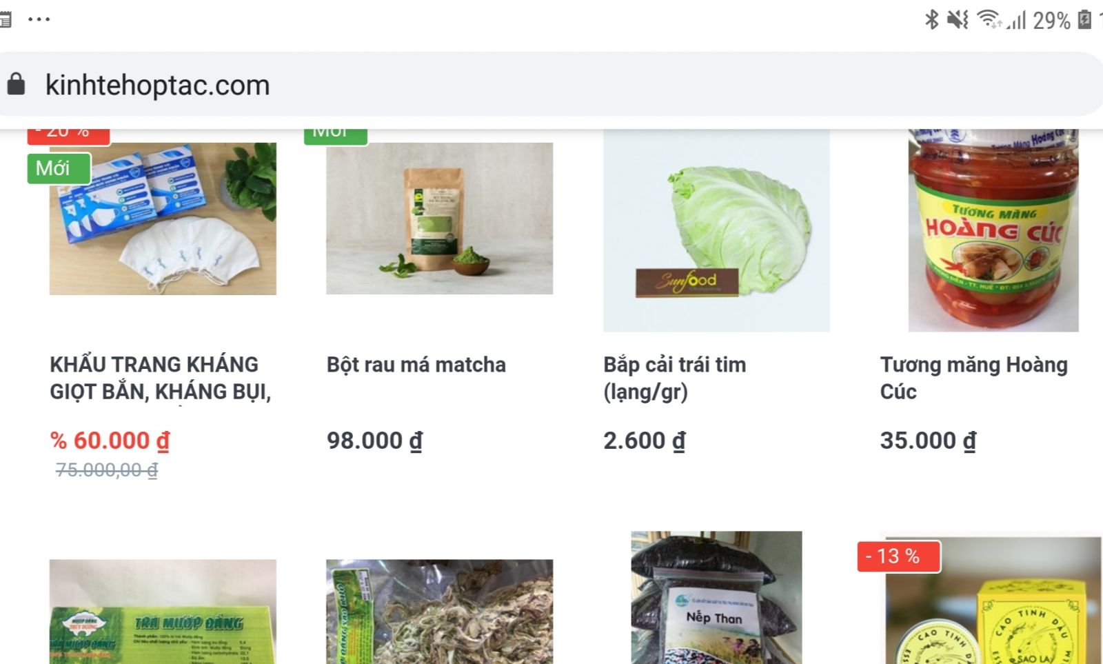Open the Bắp cải trái tim title link
This screenshot has width=1103, height=664.
674,378
